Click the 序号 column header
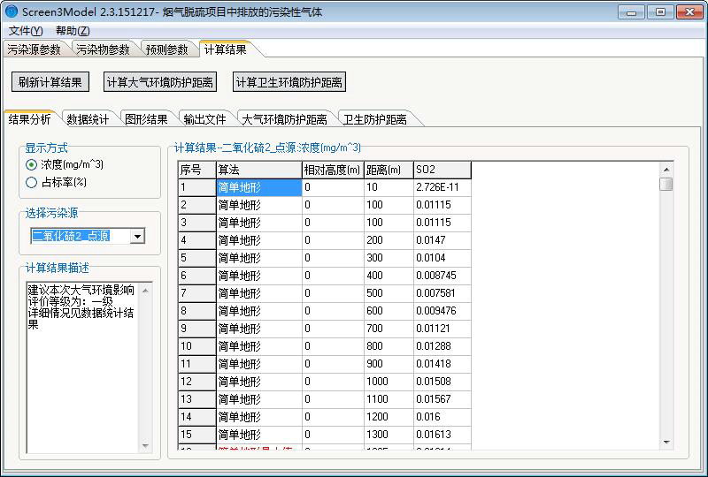The width and height of the screenshot is (708, 477). [196, 170]
